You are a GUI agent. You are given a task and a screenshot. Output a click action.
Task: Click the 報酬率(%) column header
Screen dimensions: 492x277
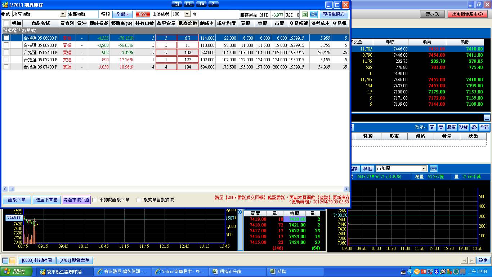tap(122, 23)
